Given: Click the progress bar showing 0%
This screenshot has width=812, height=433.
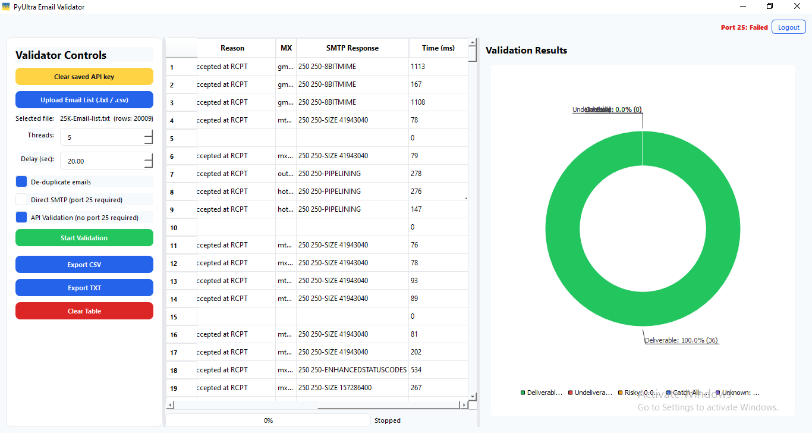Looking at the screenshot, I should tap(267, 421).
